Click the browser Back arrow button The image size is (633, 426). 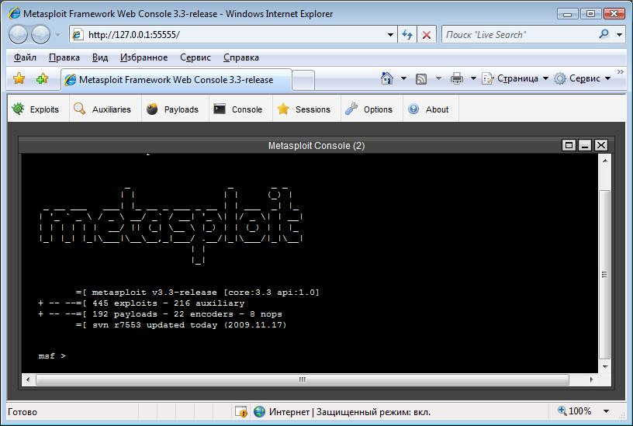coord(18,35)
